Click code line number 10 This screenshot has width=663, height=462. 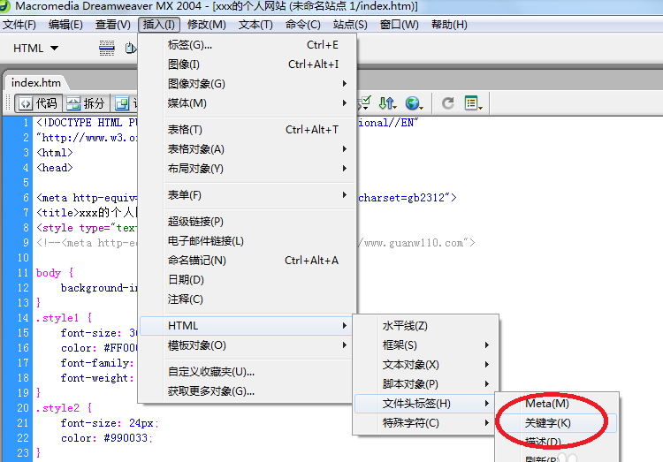click(23, 258)
